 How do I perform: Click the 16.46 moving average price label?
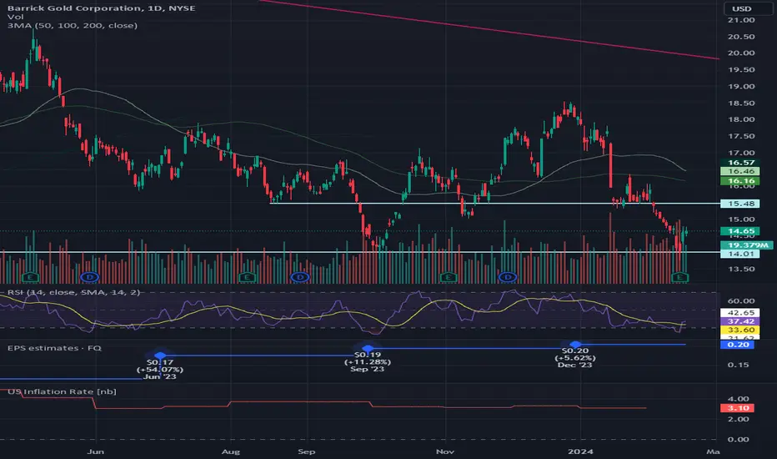741,171
